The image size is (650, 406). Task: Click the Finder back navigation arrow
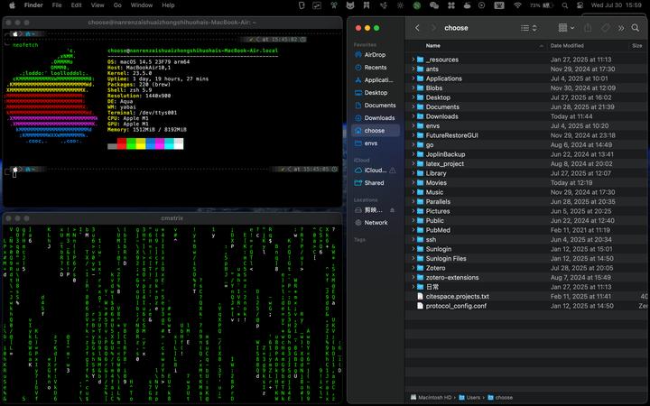pyautogui.click(x=417, y=28)
